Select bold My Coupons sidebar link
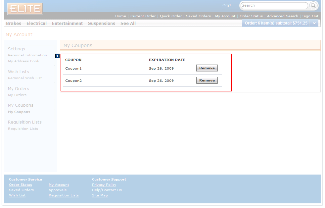Screen dimensions: 325x208 pos(19,112)
